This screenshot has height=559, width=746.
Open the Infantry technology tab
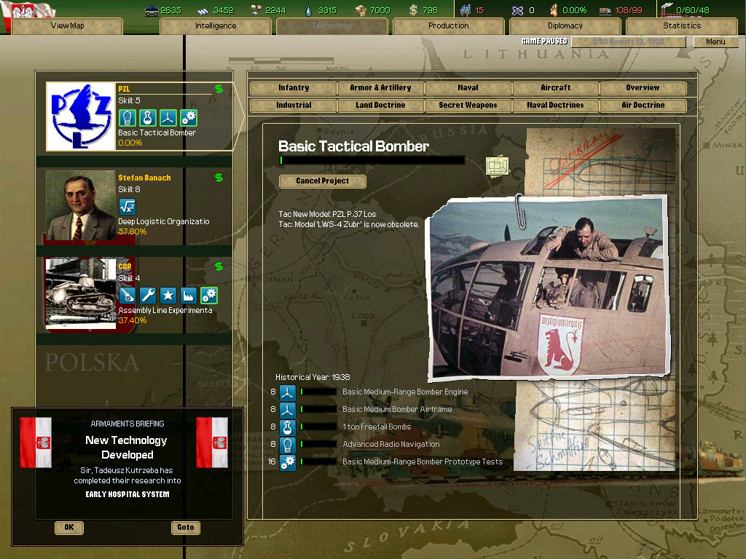[x=294, y=88]
